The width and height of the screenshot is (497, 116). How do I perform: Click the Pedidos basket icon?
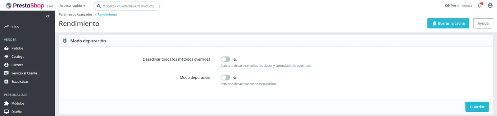6,48
